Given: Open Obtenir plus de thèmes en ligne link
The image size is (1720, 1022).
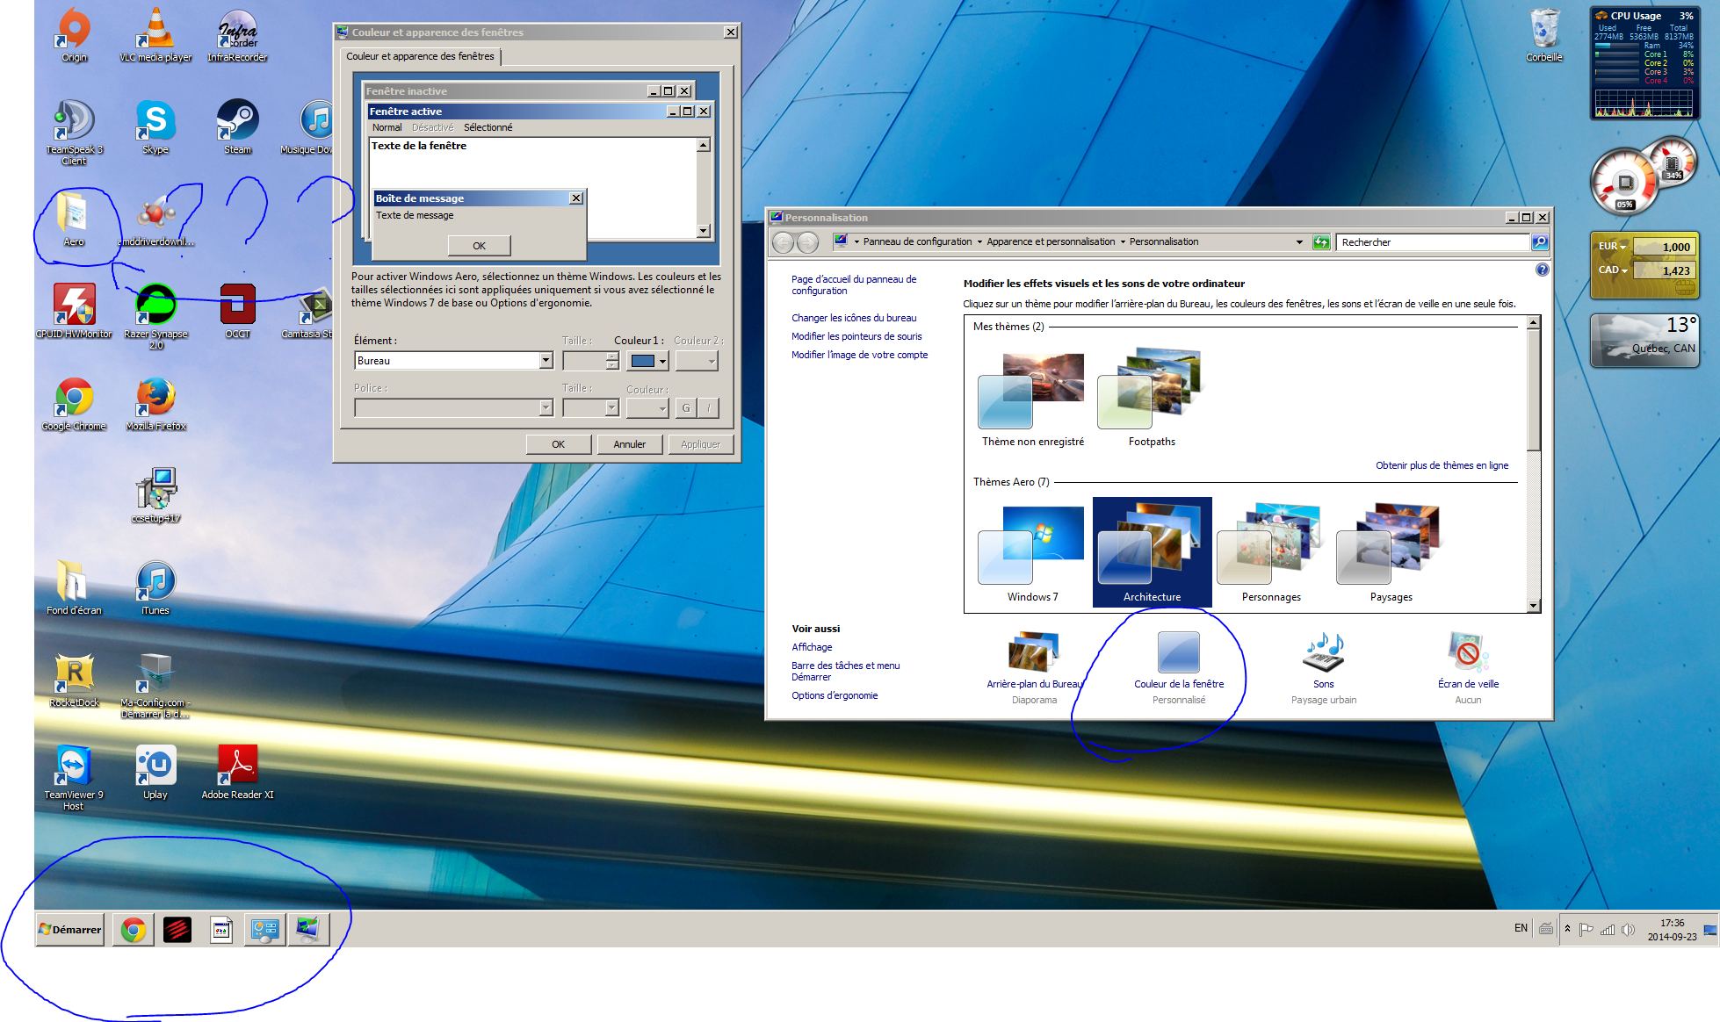Looking at the screenshot, I should coord(1441,465).
